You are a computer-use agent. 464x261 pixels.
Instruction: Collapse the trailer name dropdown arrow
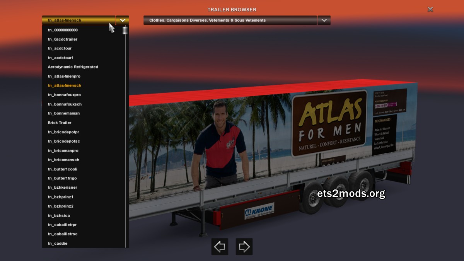click(x=123, y=20)
